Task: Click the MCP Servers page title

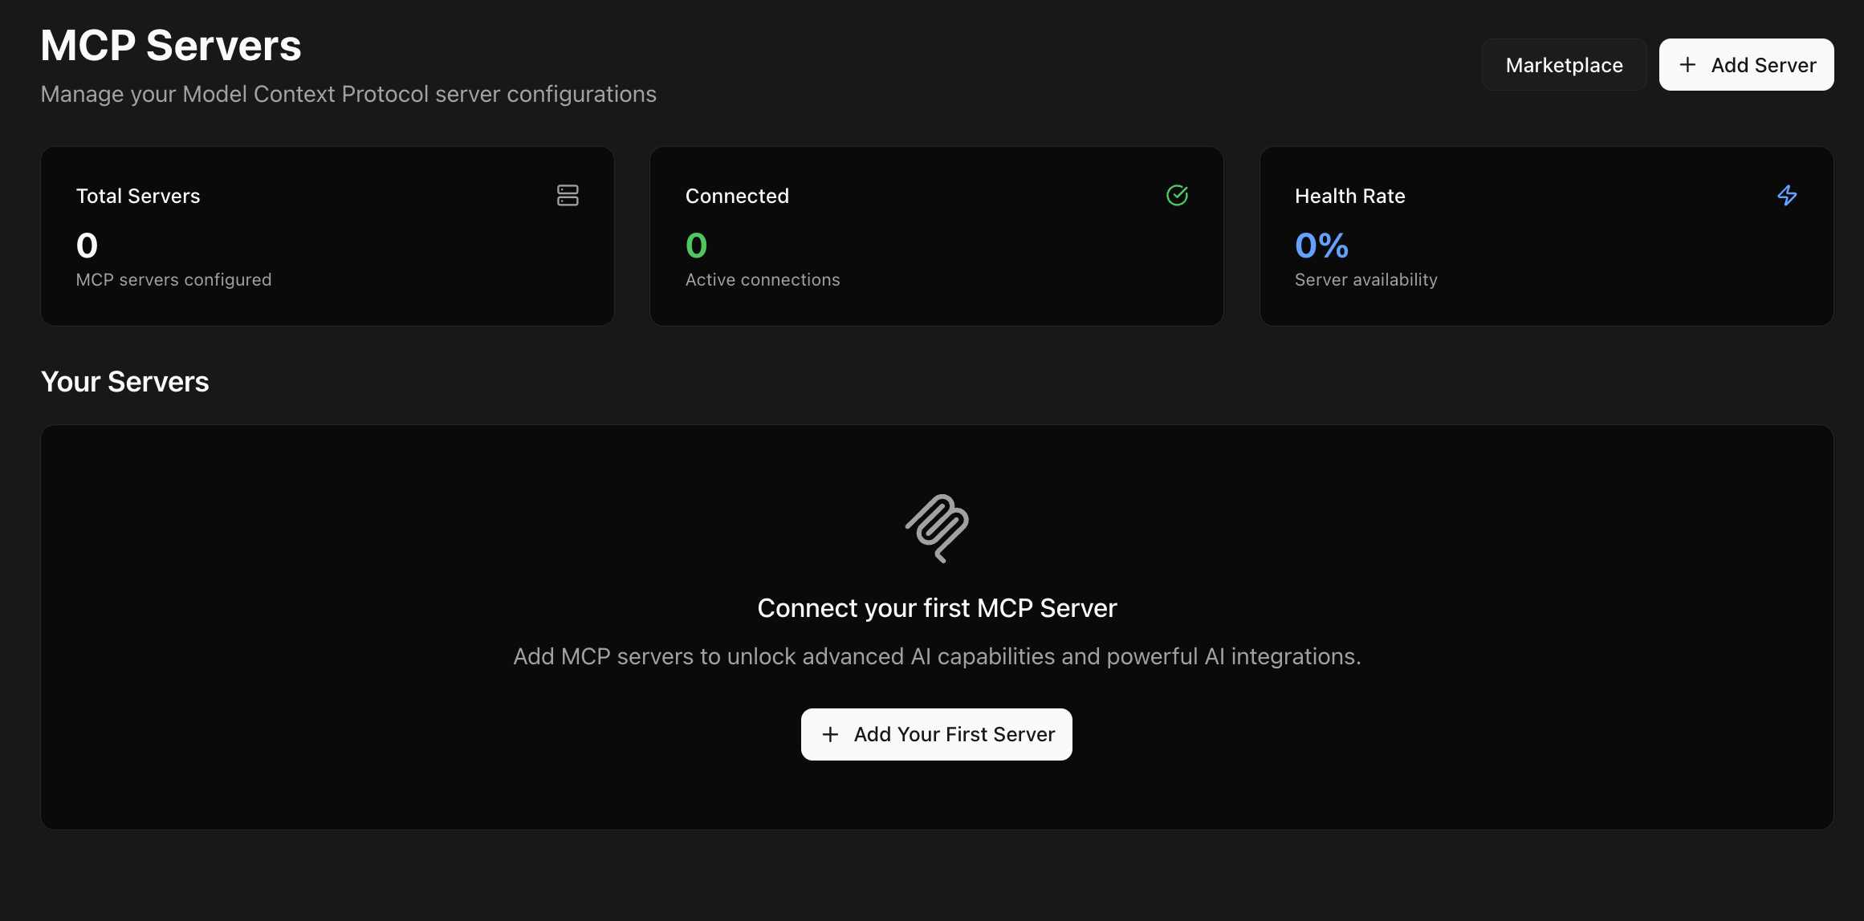Action: point(171,45)
